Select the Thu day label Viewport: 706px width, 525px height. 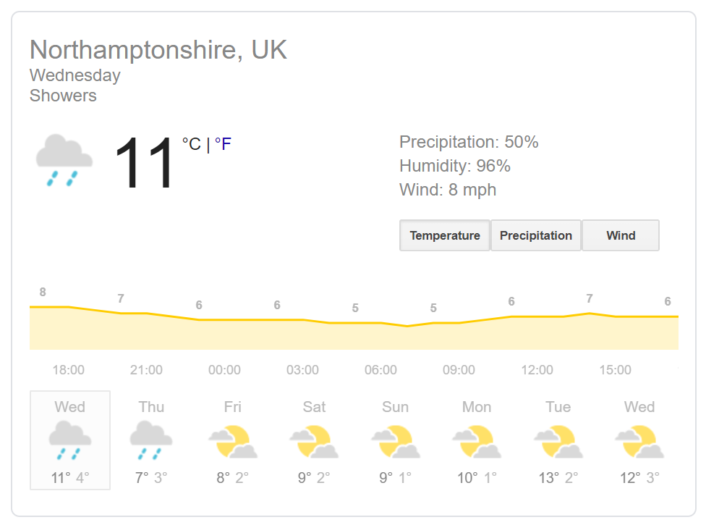(x=151, y=407)
